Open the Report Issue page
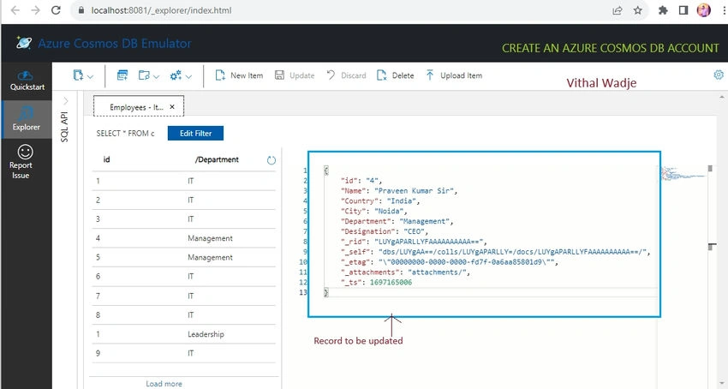 tap(21, 161)
